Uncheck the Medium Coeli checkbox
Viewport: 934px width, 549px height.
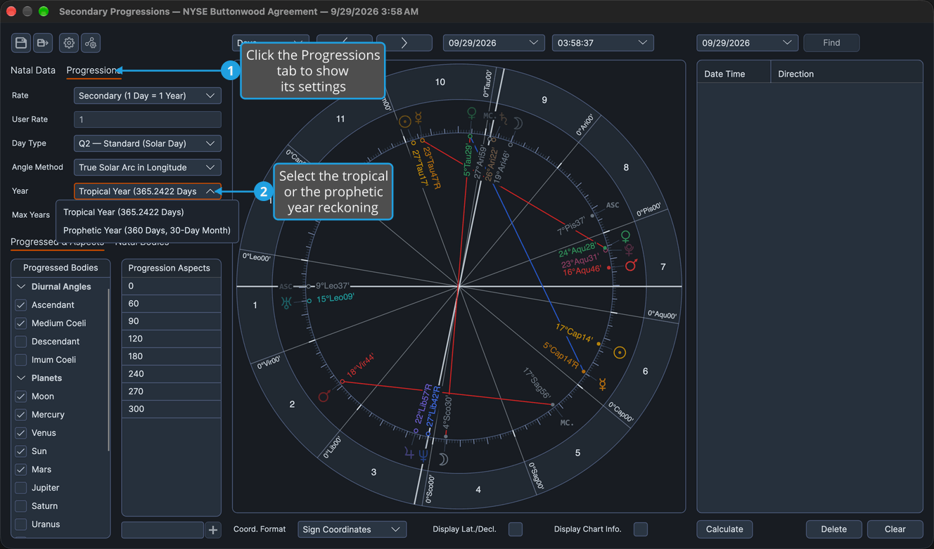click(21, 323)
